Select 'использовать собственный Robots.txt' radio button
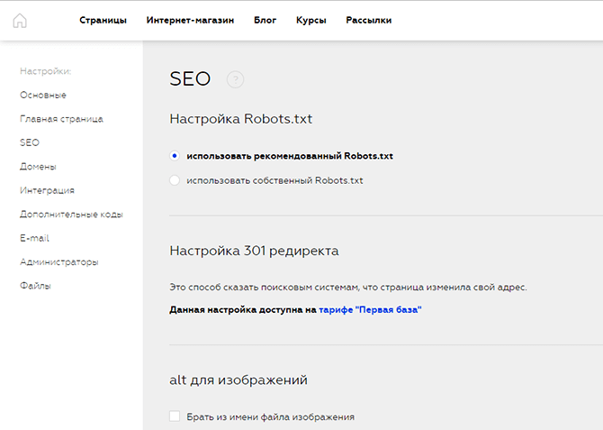The height and width of the screenshot is (430, 603). tap(175, 180)
